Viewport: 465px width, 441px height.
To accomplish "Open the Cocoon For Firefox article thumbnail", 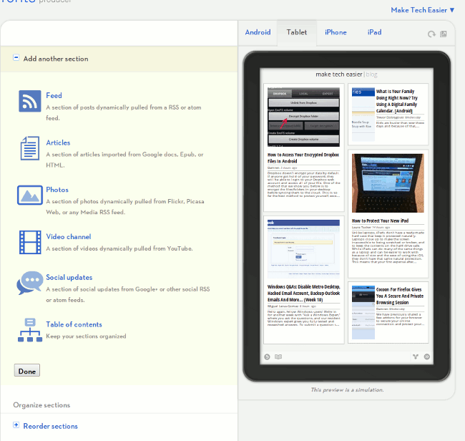I will tap(363, 312).
